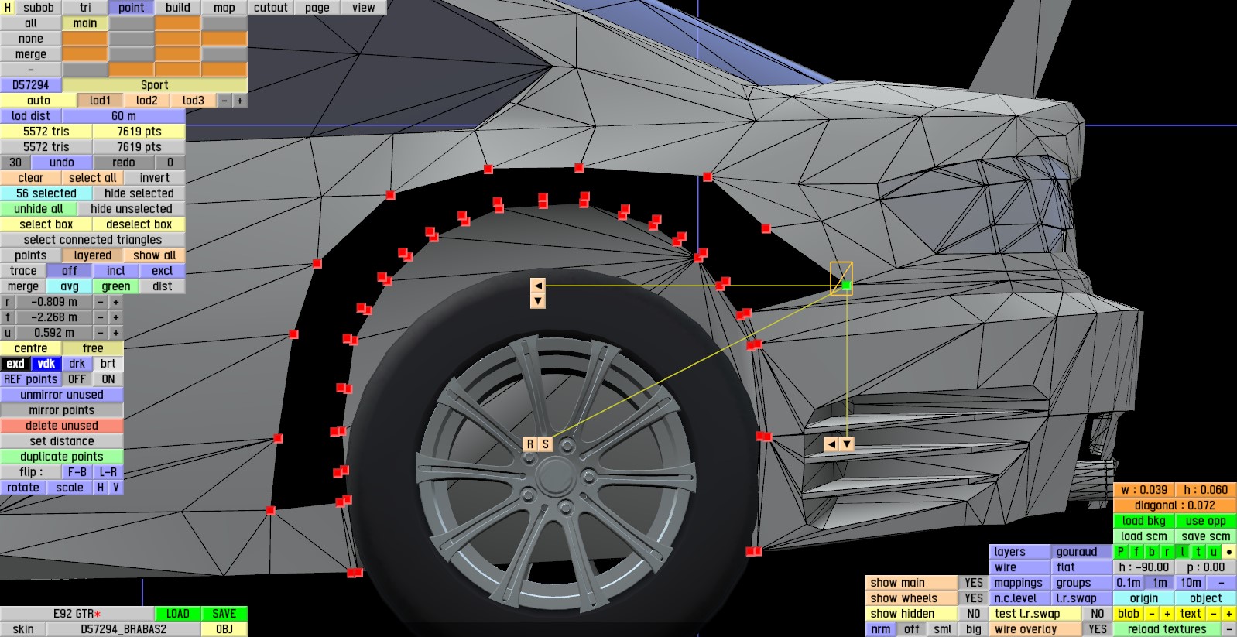This screenshot has height=637, width=1237.
Task: Increase the blob size with plus
Action: click(1167, 614)
